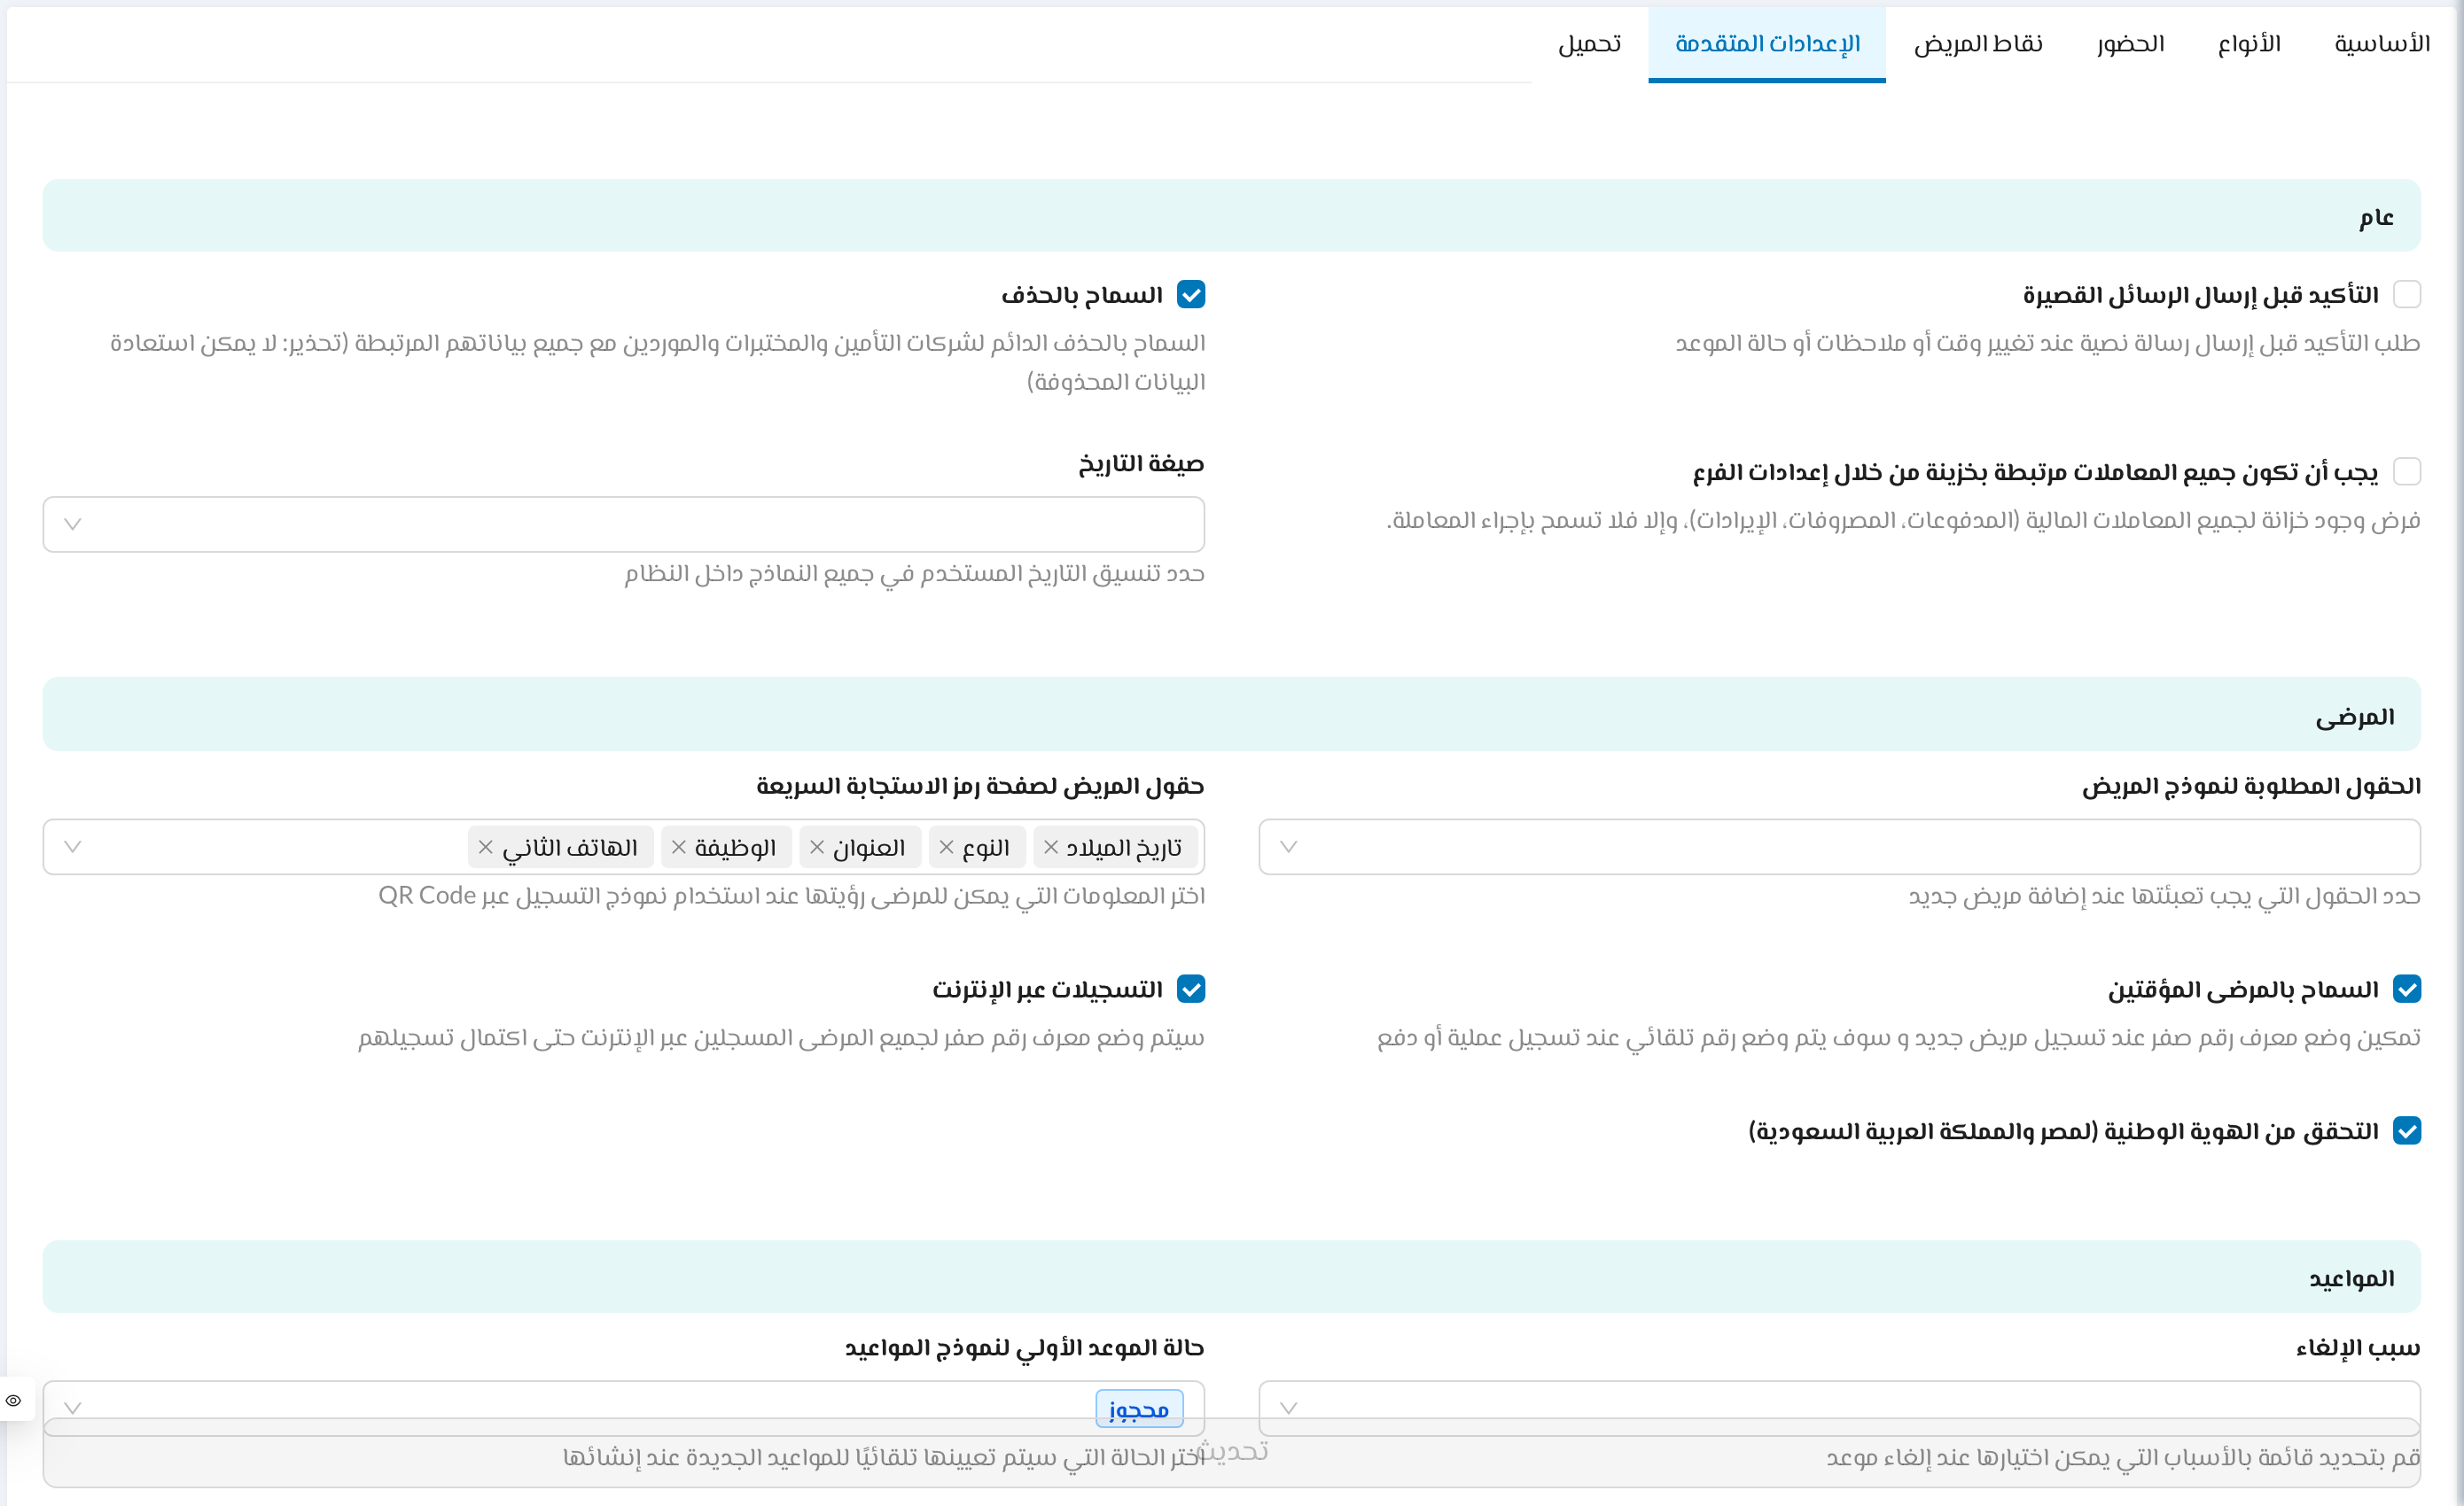This screenshot has width=2464, height=1506.
Task: Open حالة الموعد الأولي dropdown
Action: [623, 1408]
